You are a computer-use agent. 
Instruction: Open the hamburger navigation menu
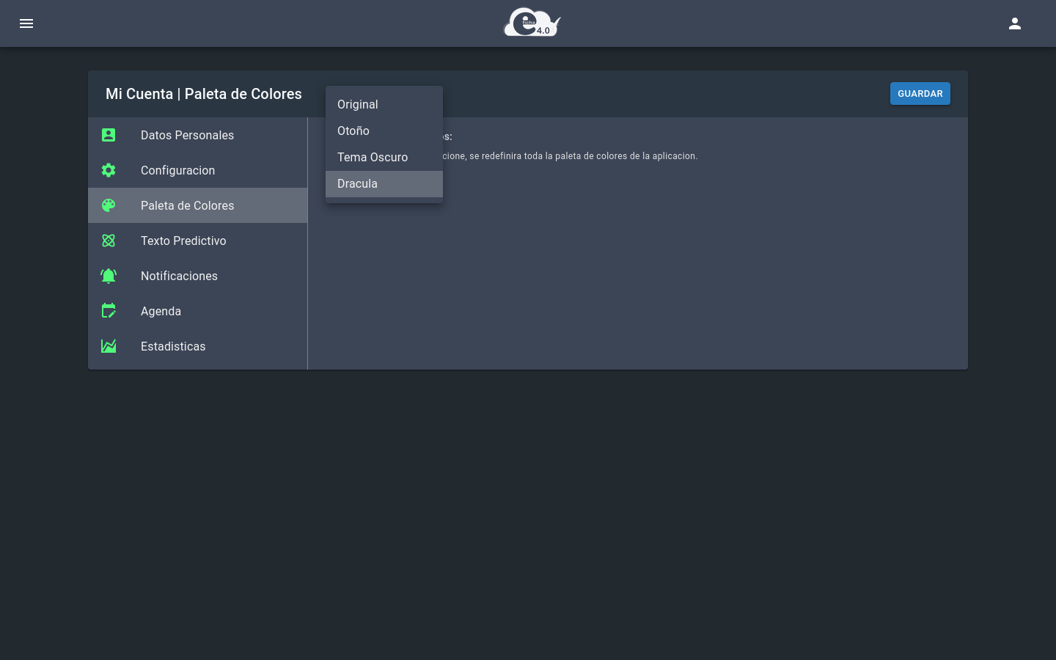[x=26, y=23]
